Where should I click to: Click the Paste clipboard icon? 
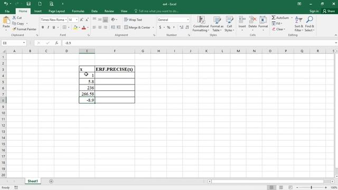tap(6, 20)
